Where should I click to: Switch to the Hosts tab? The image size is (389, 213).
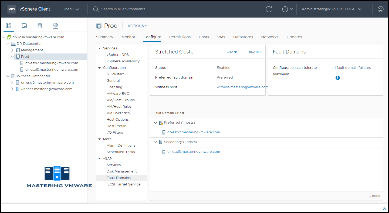coord(204,37)
